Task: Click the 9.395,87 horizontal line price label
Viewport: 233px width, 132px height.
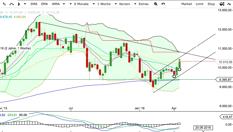Action: click(224, 80)
